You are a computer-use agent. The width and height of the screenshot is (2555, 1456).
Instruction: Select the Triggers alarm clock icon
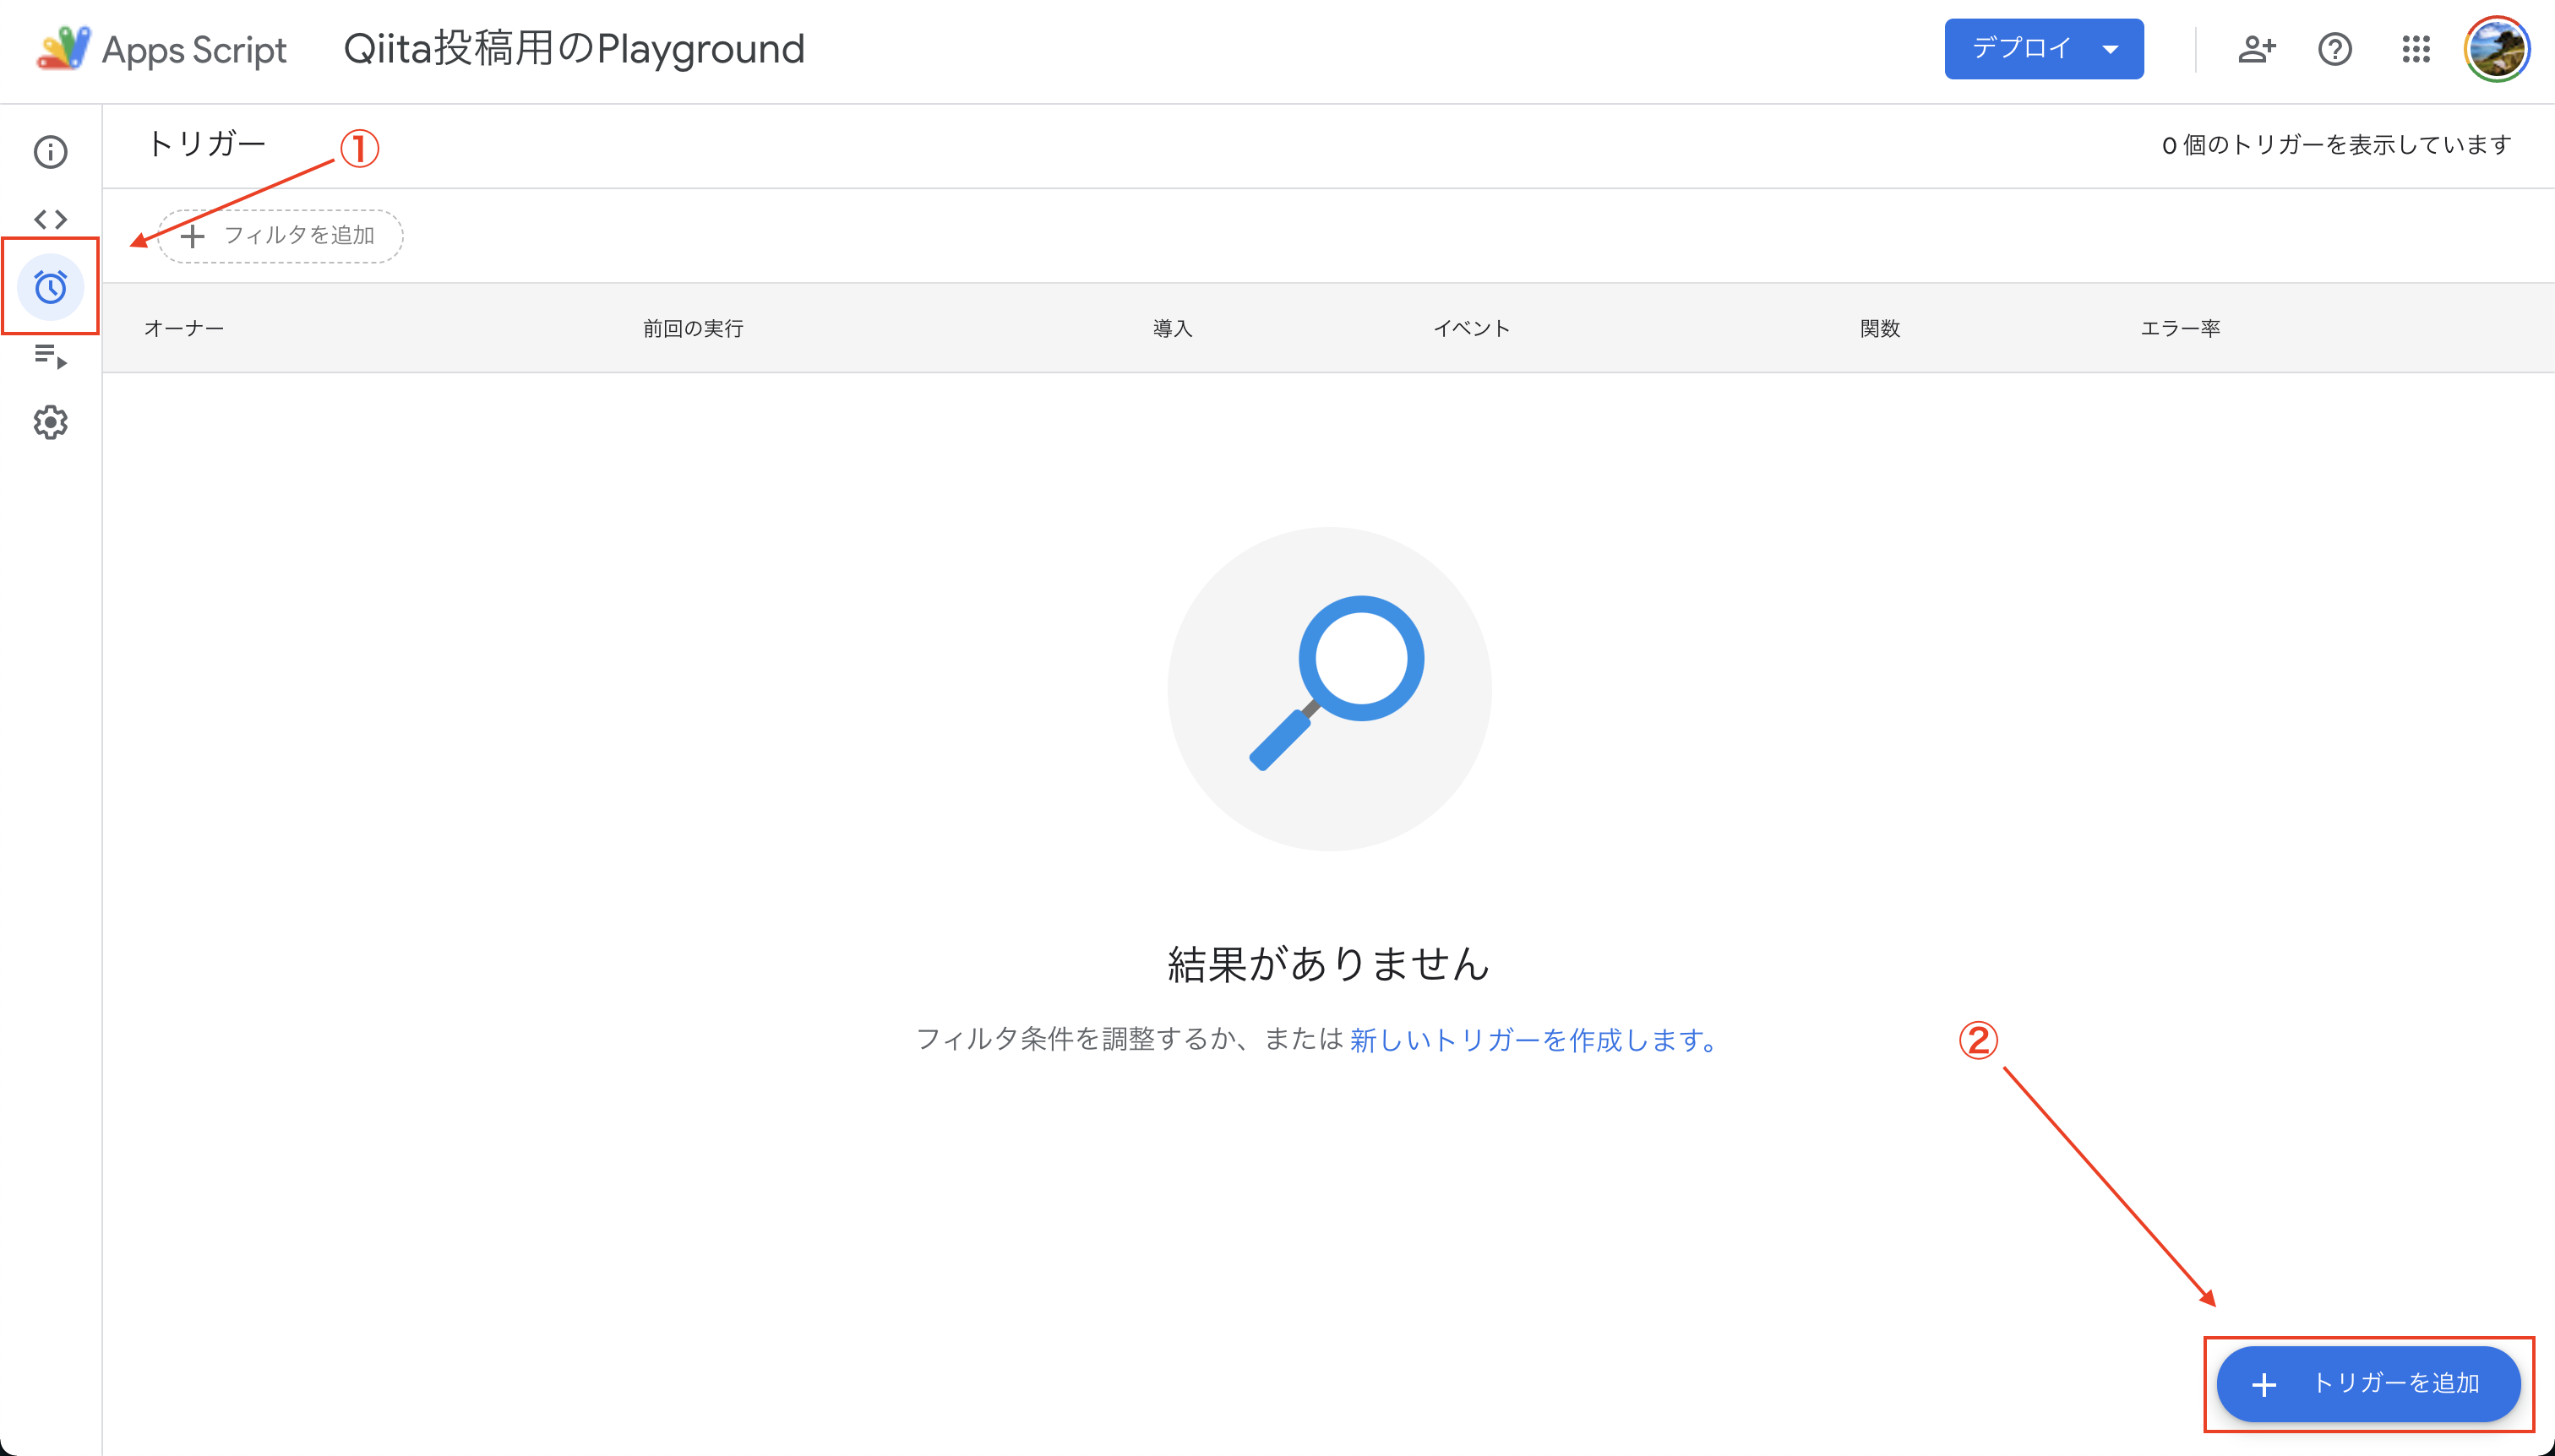(50, 287)
